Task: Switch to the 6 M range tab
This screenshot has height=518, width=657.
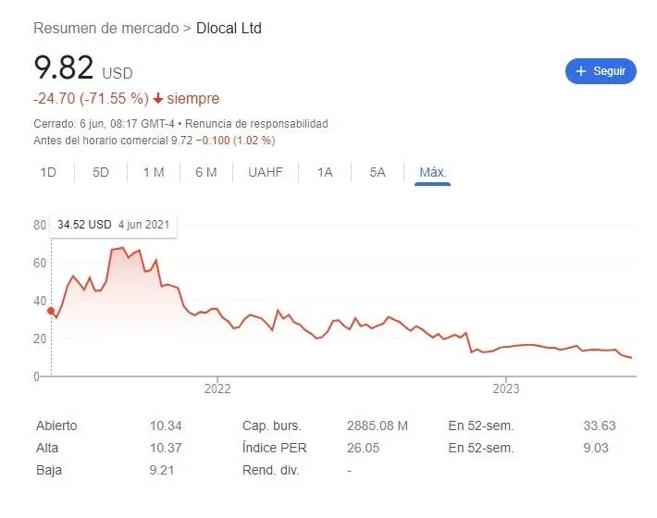Action: click(x=206, y=172)
